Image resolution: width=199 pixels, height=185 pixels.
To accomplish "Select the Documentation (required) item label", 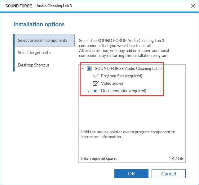I will click(x=124, y=91).
